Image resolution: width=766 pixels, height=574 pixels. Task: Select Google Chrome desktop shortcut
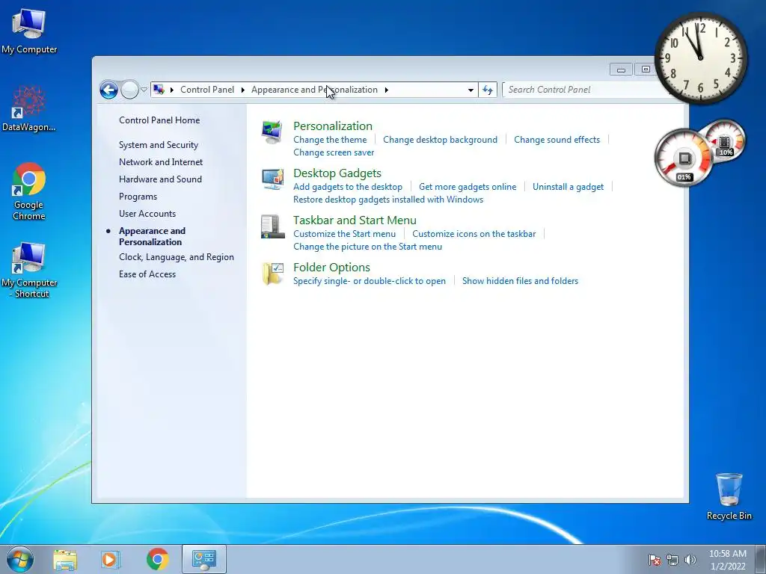click(29, 191)
